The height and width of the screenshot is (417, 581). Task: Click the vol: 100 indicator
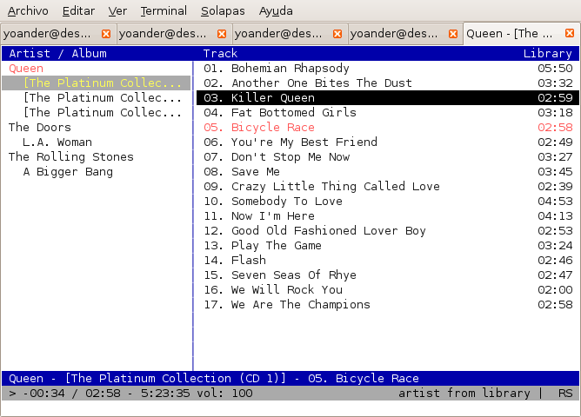coord(224,394)
